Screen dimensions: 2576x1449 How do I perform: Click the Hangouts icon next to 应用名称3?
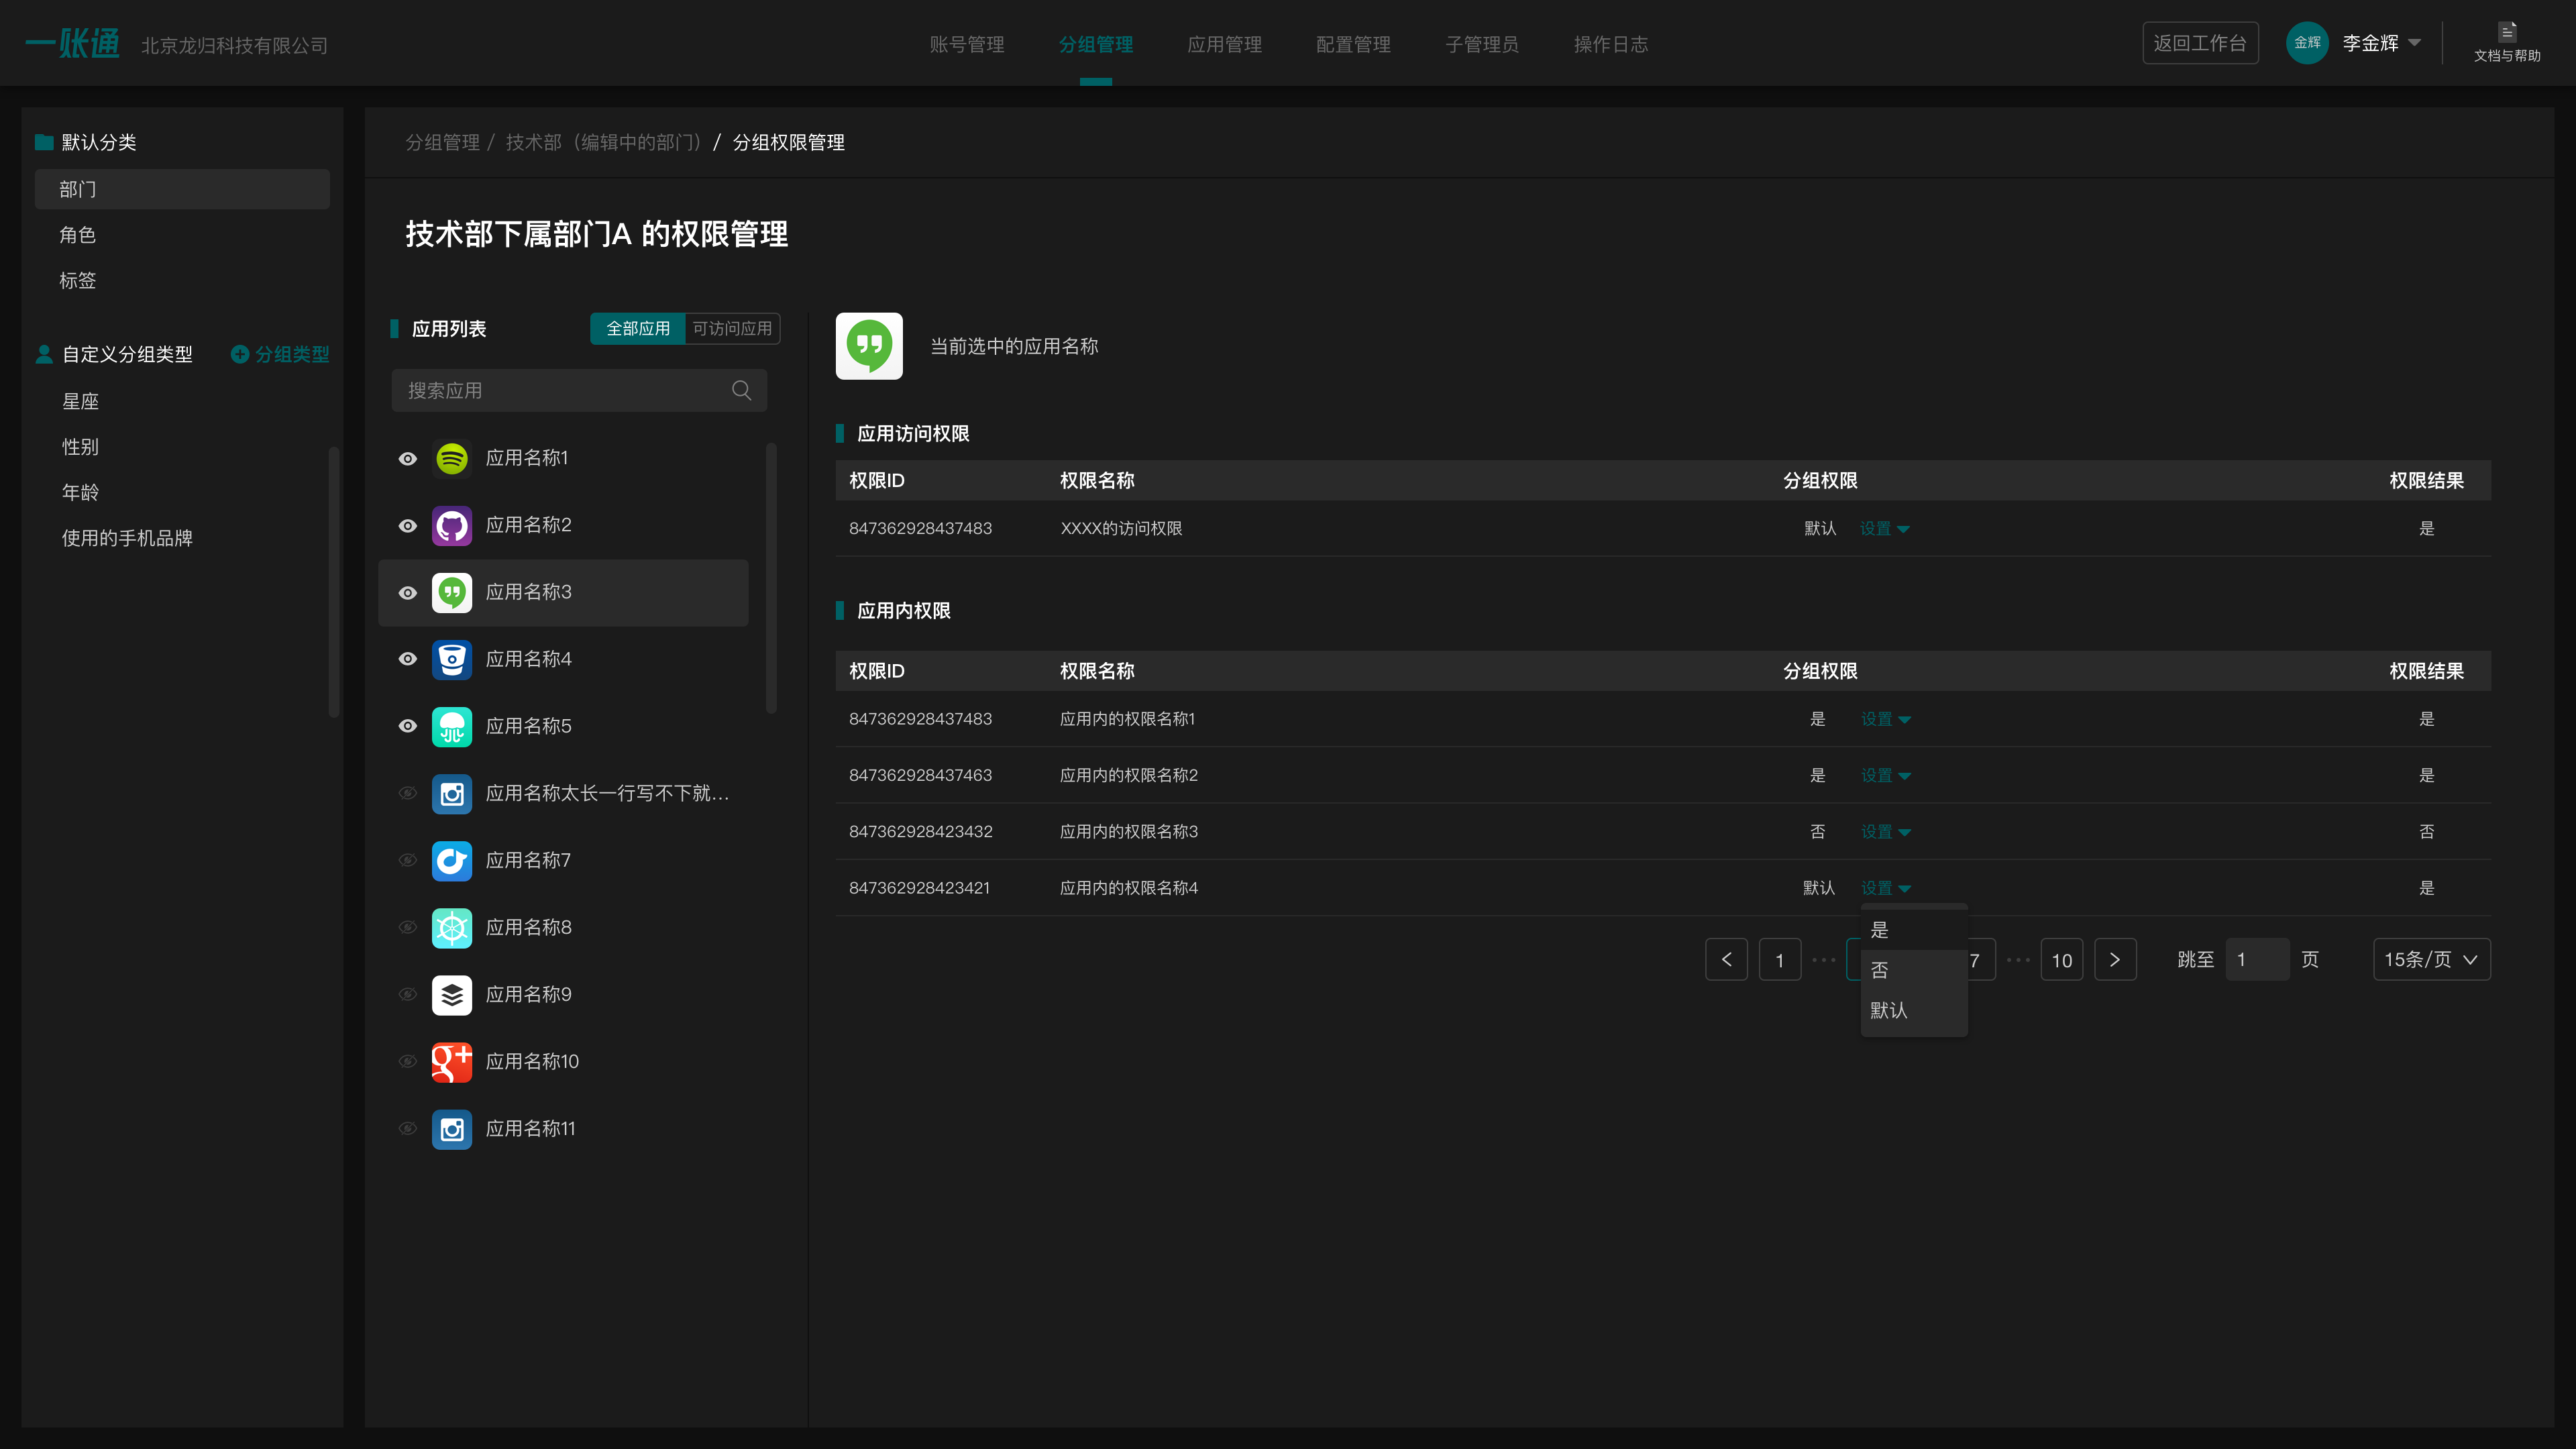point(452,592)
